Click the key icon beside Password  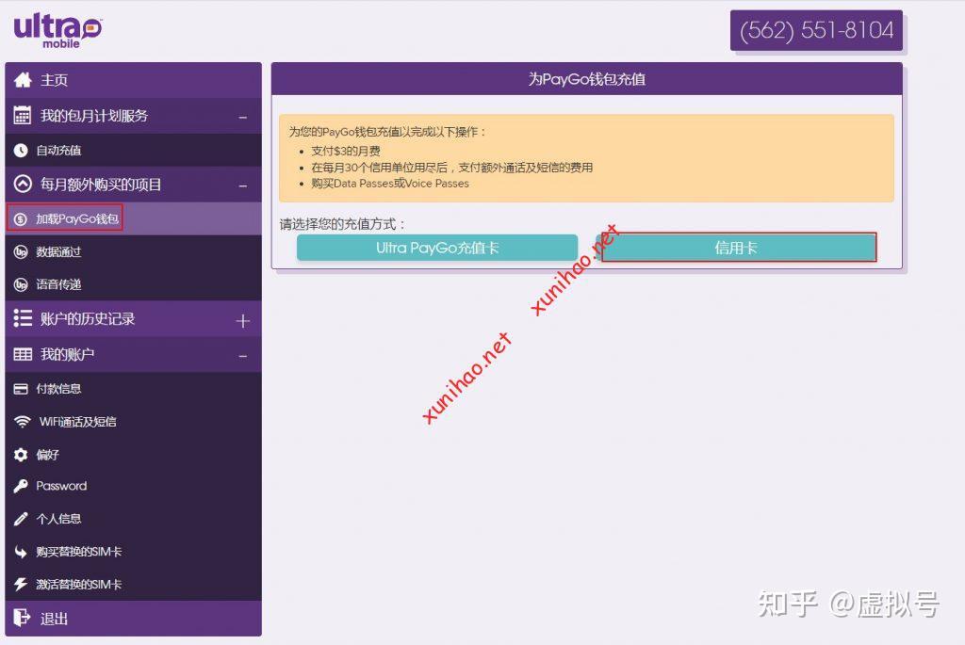coord(21,487)
